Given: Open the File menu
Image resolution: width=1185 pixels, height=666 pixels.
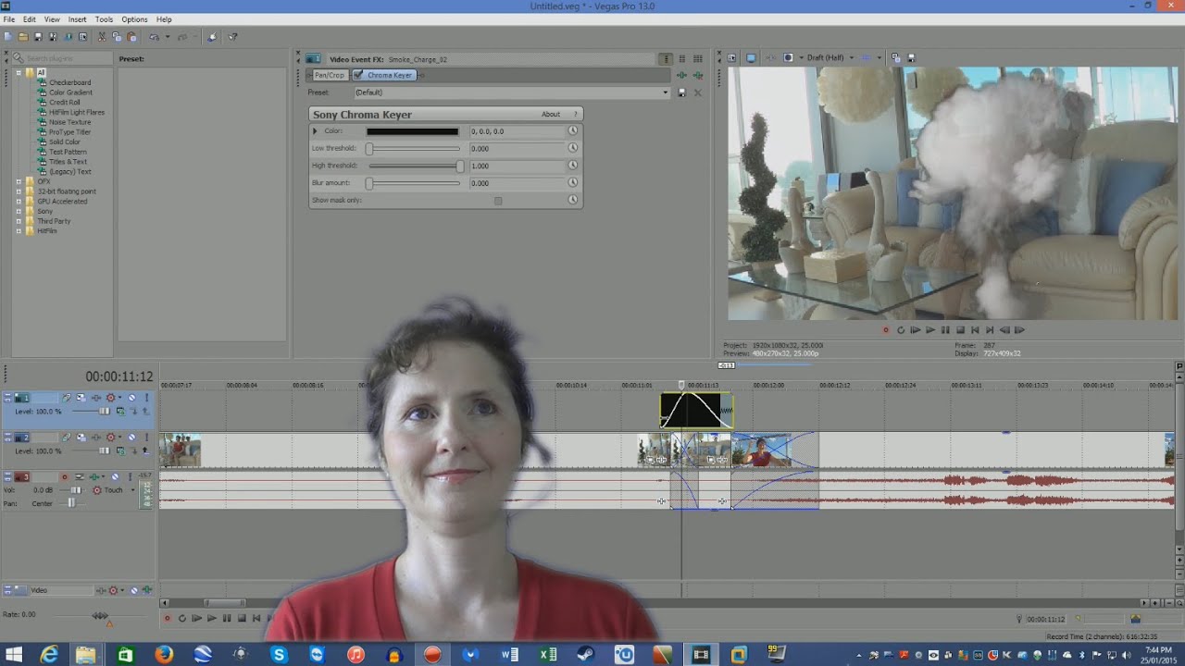Looking at the screenshot, I should [x=8, y=19].
